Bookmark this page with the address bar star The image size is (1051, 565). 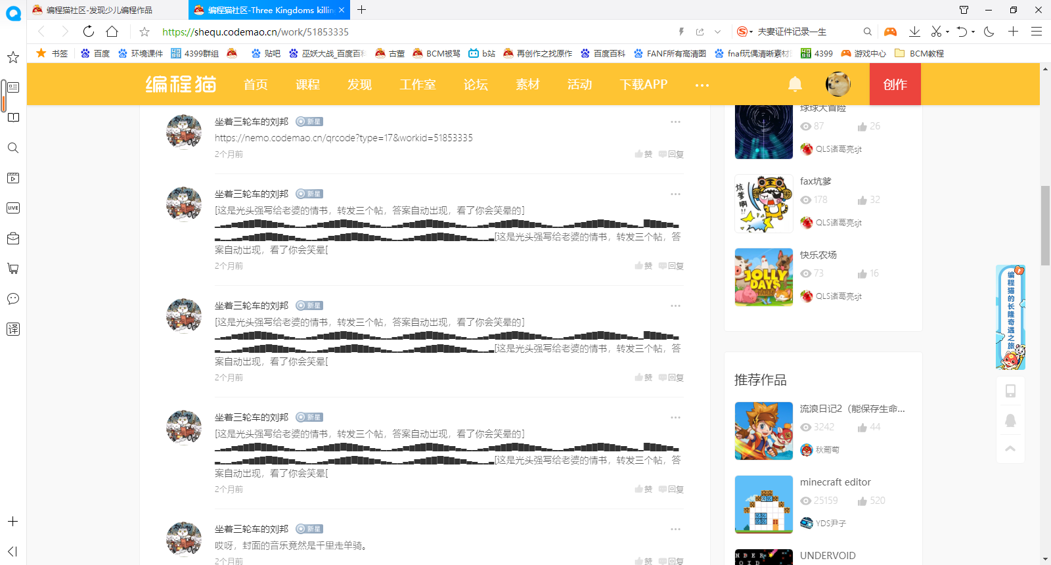[x=145, y=32]
